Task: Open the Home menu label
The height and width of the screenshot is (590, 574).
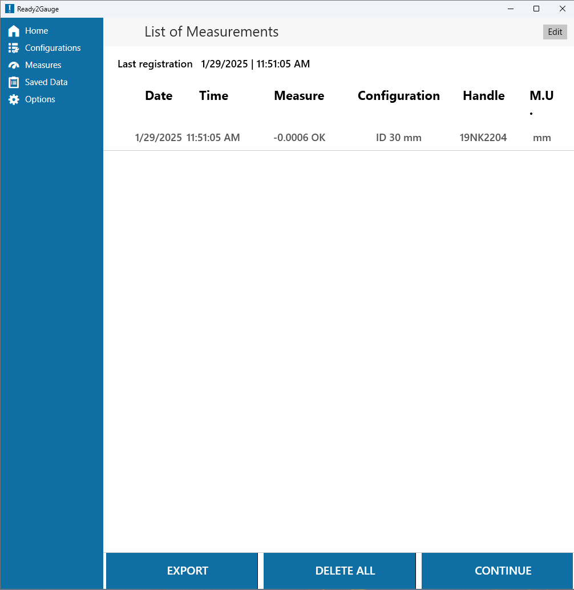Action: point(37,31)
